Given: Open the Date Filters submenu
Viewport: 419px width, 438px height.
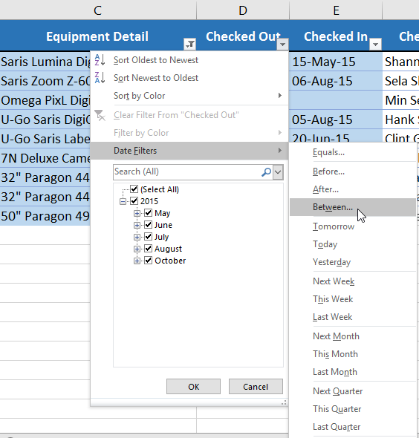Looking at the screenshot, I should pyautogui.click(x=189, y=151).
